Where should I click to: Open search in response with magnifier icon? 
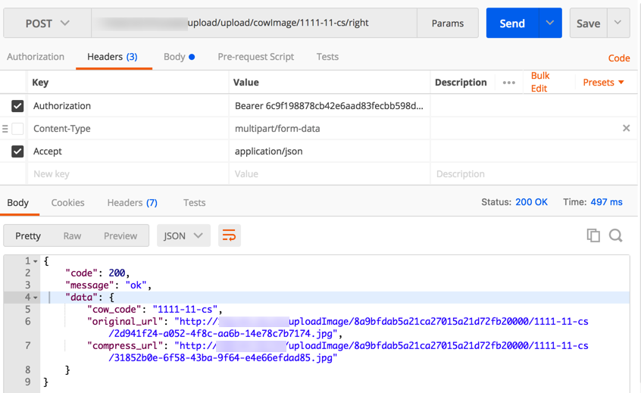(x=616, y=235)
